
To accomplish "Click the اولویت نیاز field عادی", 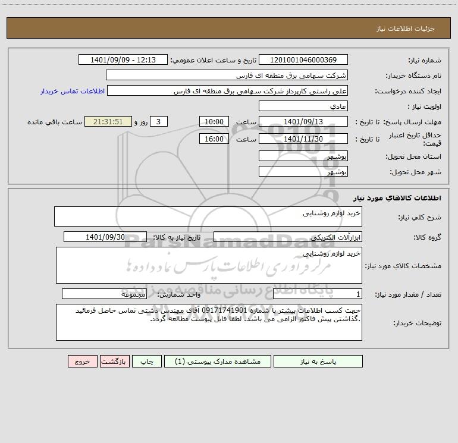I will [x=303, y=106].
